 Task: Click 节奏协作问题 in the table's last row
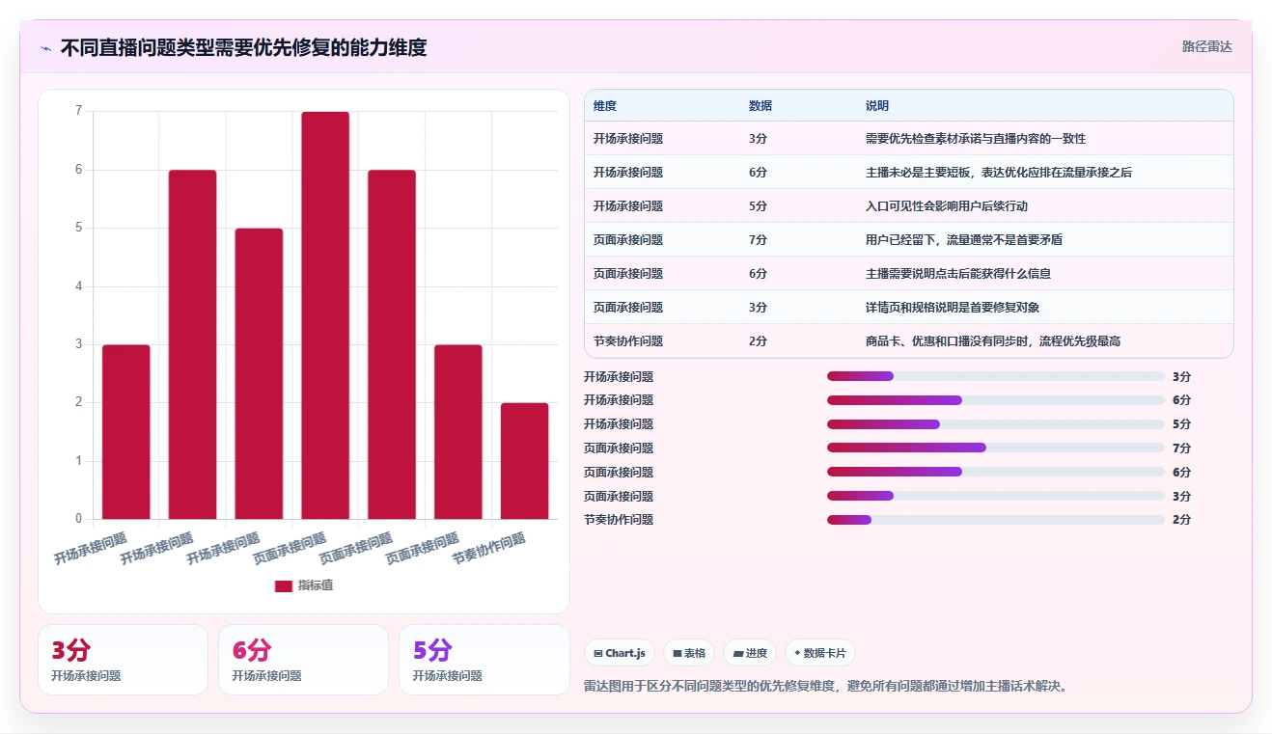coord(628,341)
